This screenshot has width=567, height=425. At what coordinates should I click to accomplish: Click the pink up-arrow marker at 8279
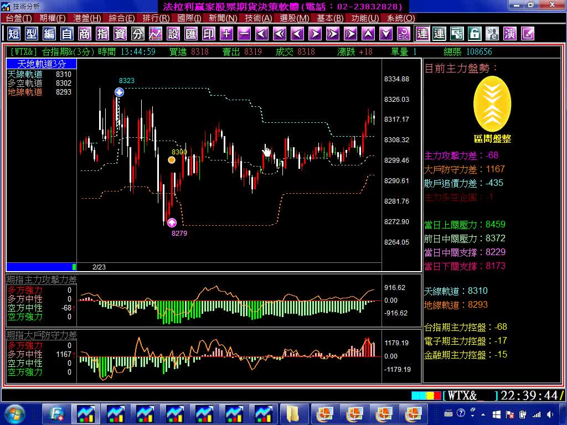click(x=172, y=222)
